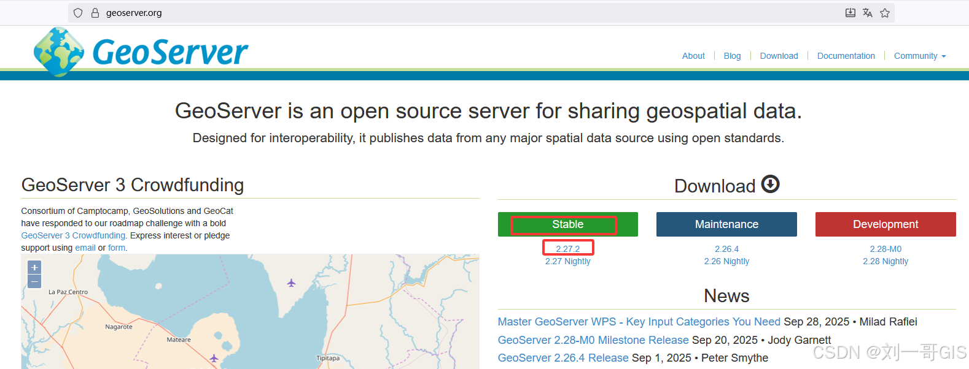
Task: Open the 2.28-M0 development link
Action: (885, 249)
